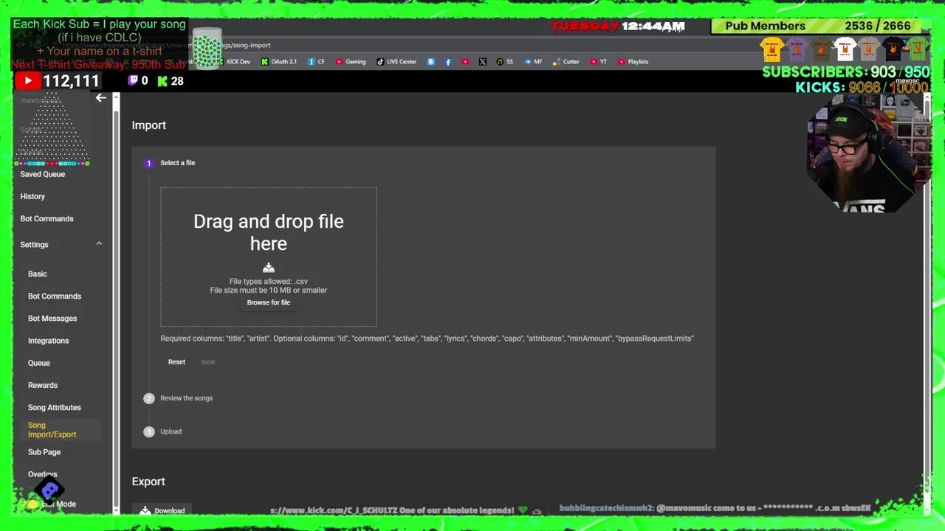Open the unlabeled YouTube bookmark before X
Viewport: 945px width, 531px height.
click(x=465, y=62)
